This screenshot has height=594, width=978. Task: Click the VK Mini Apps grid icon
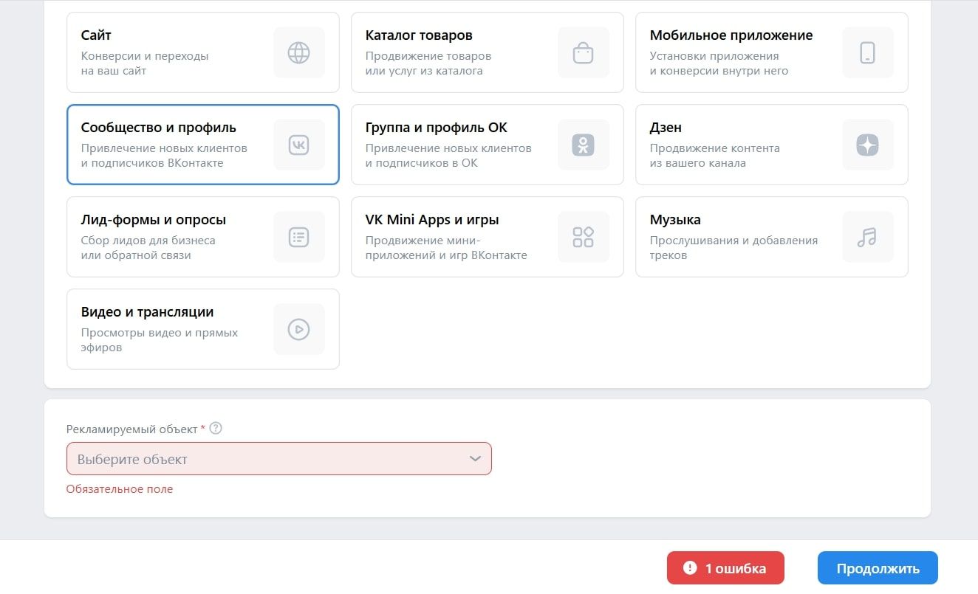coord(583,237)
